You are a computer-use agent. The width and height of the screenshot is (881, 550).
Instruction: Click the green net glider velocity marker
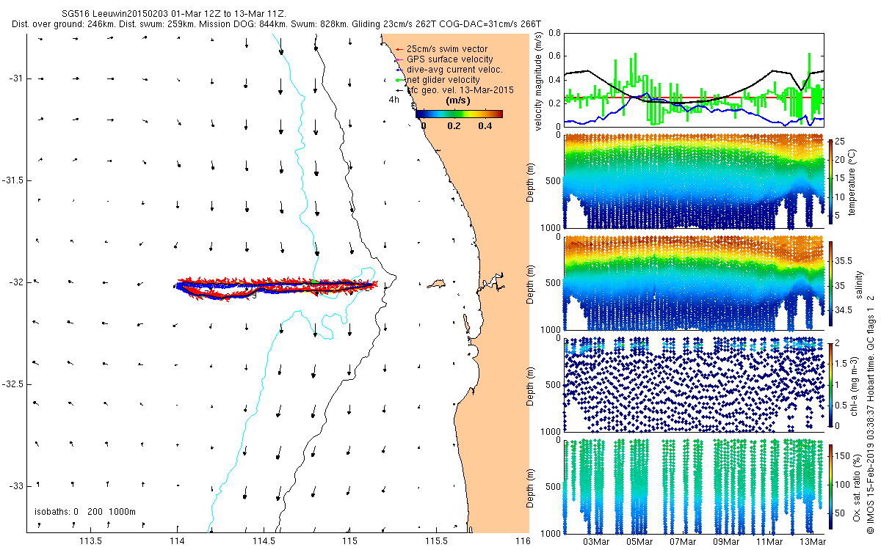pyautogui.click(x=398, y=79)
